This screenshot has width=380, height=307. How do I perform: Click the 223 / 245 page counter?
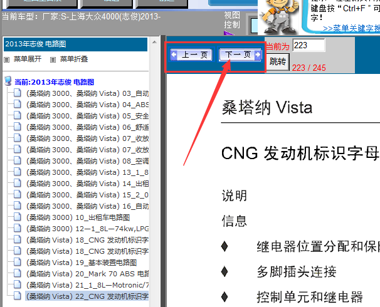click(309, 68)
